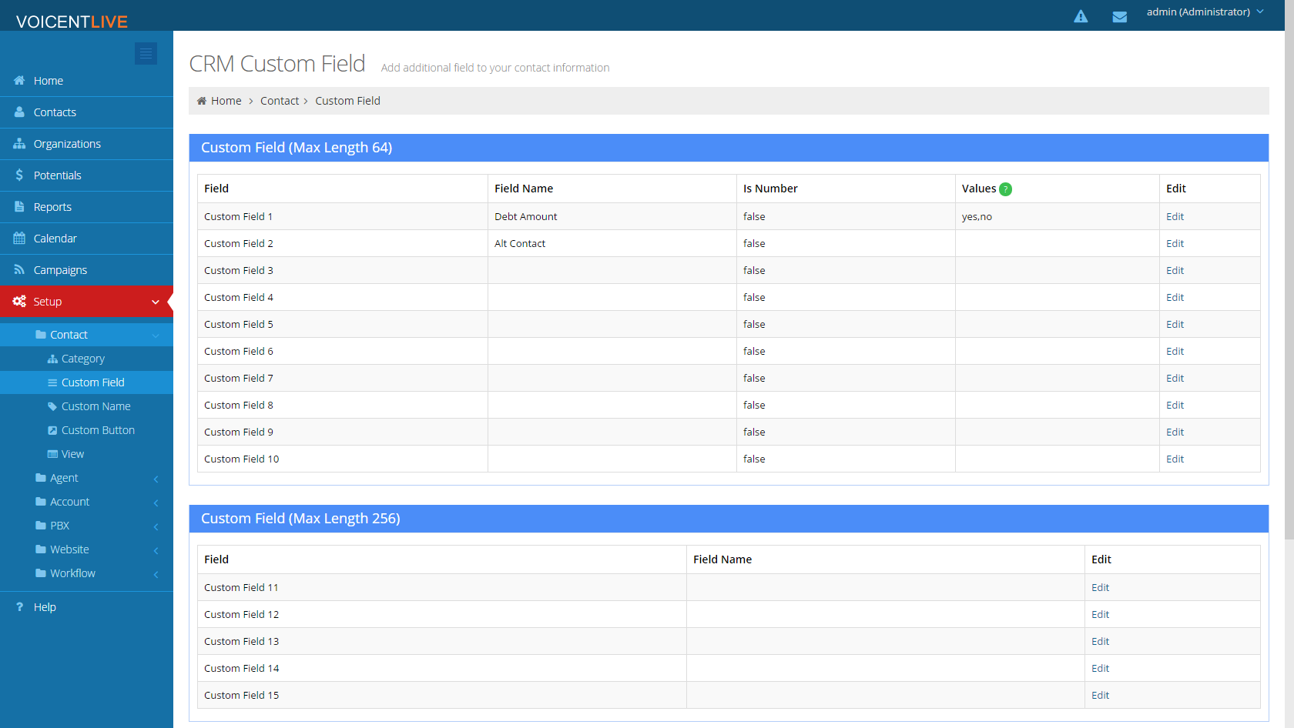Click the Contact breadcrumb link
The width and height of the screenshot is (1294, 728).
click(x=280, y=100)
